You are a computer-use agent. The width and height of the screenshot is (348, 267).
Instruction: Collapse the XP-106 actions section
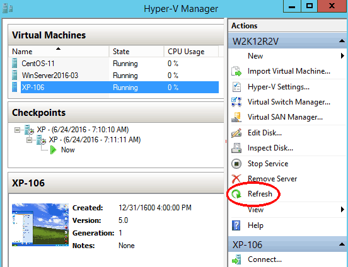pyautogui.click(x=342, y=244)
